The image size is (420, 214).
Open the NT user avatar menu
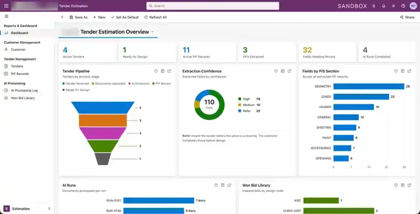[413, 6]
